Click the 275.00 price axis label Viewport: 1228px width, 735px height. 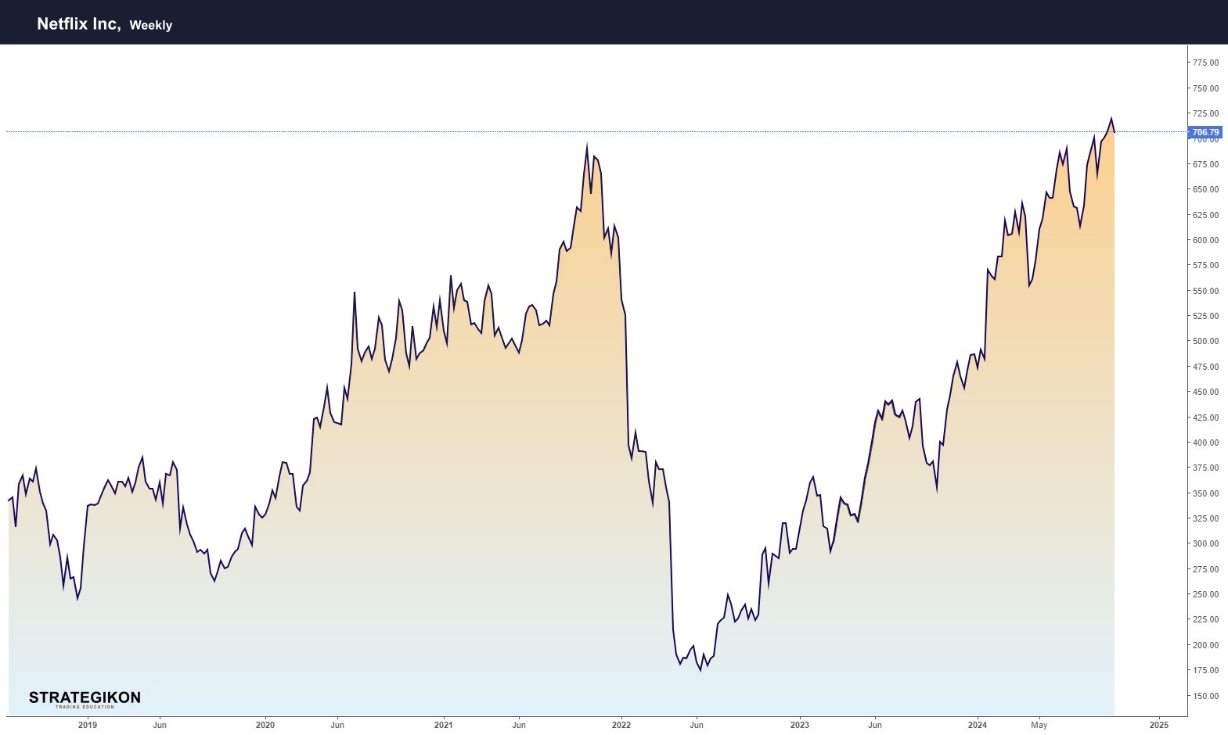click(1205, 569)
